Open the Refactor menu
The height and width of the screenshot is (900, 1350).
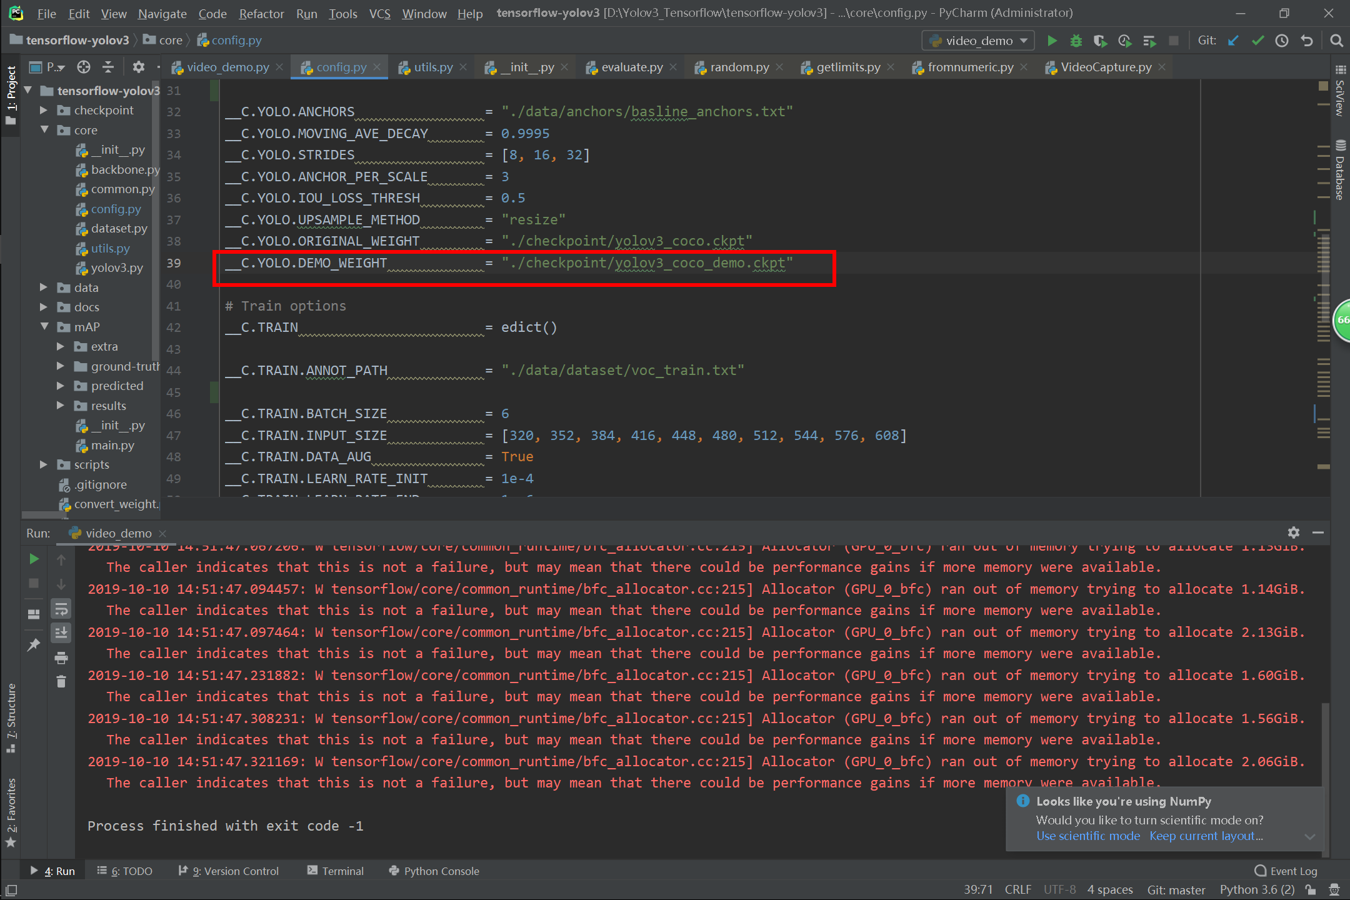coord(261,13)
